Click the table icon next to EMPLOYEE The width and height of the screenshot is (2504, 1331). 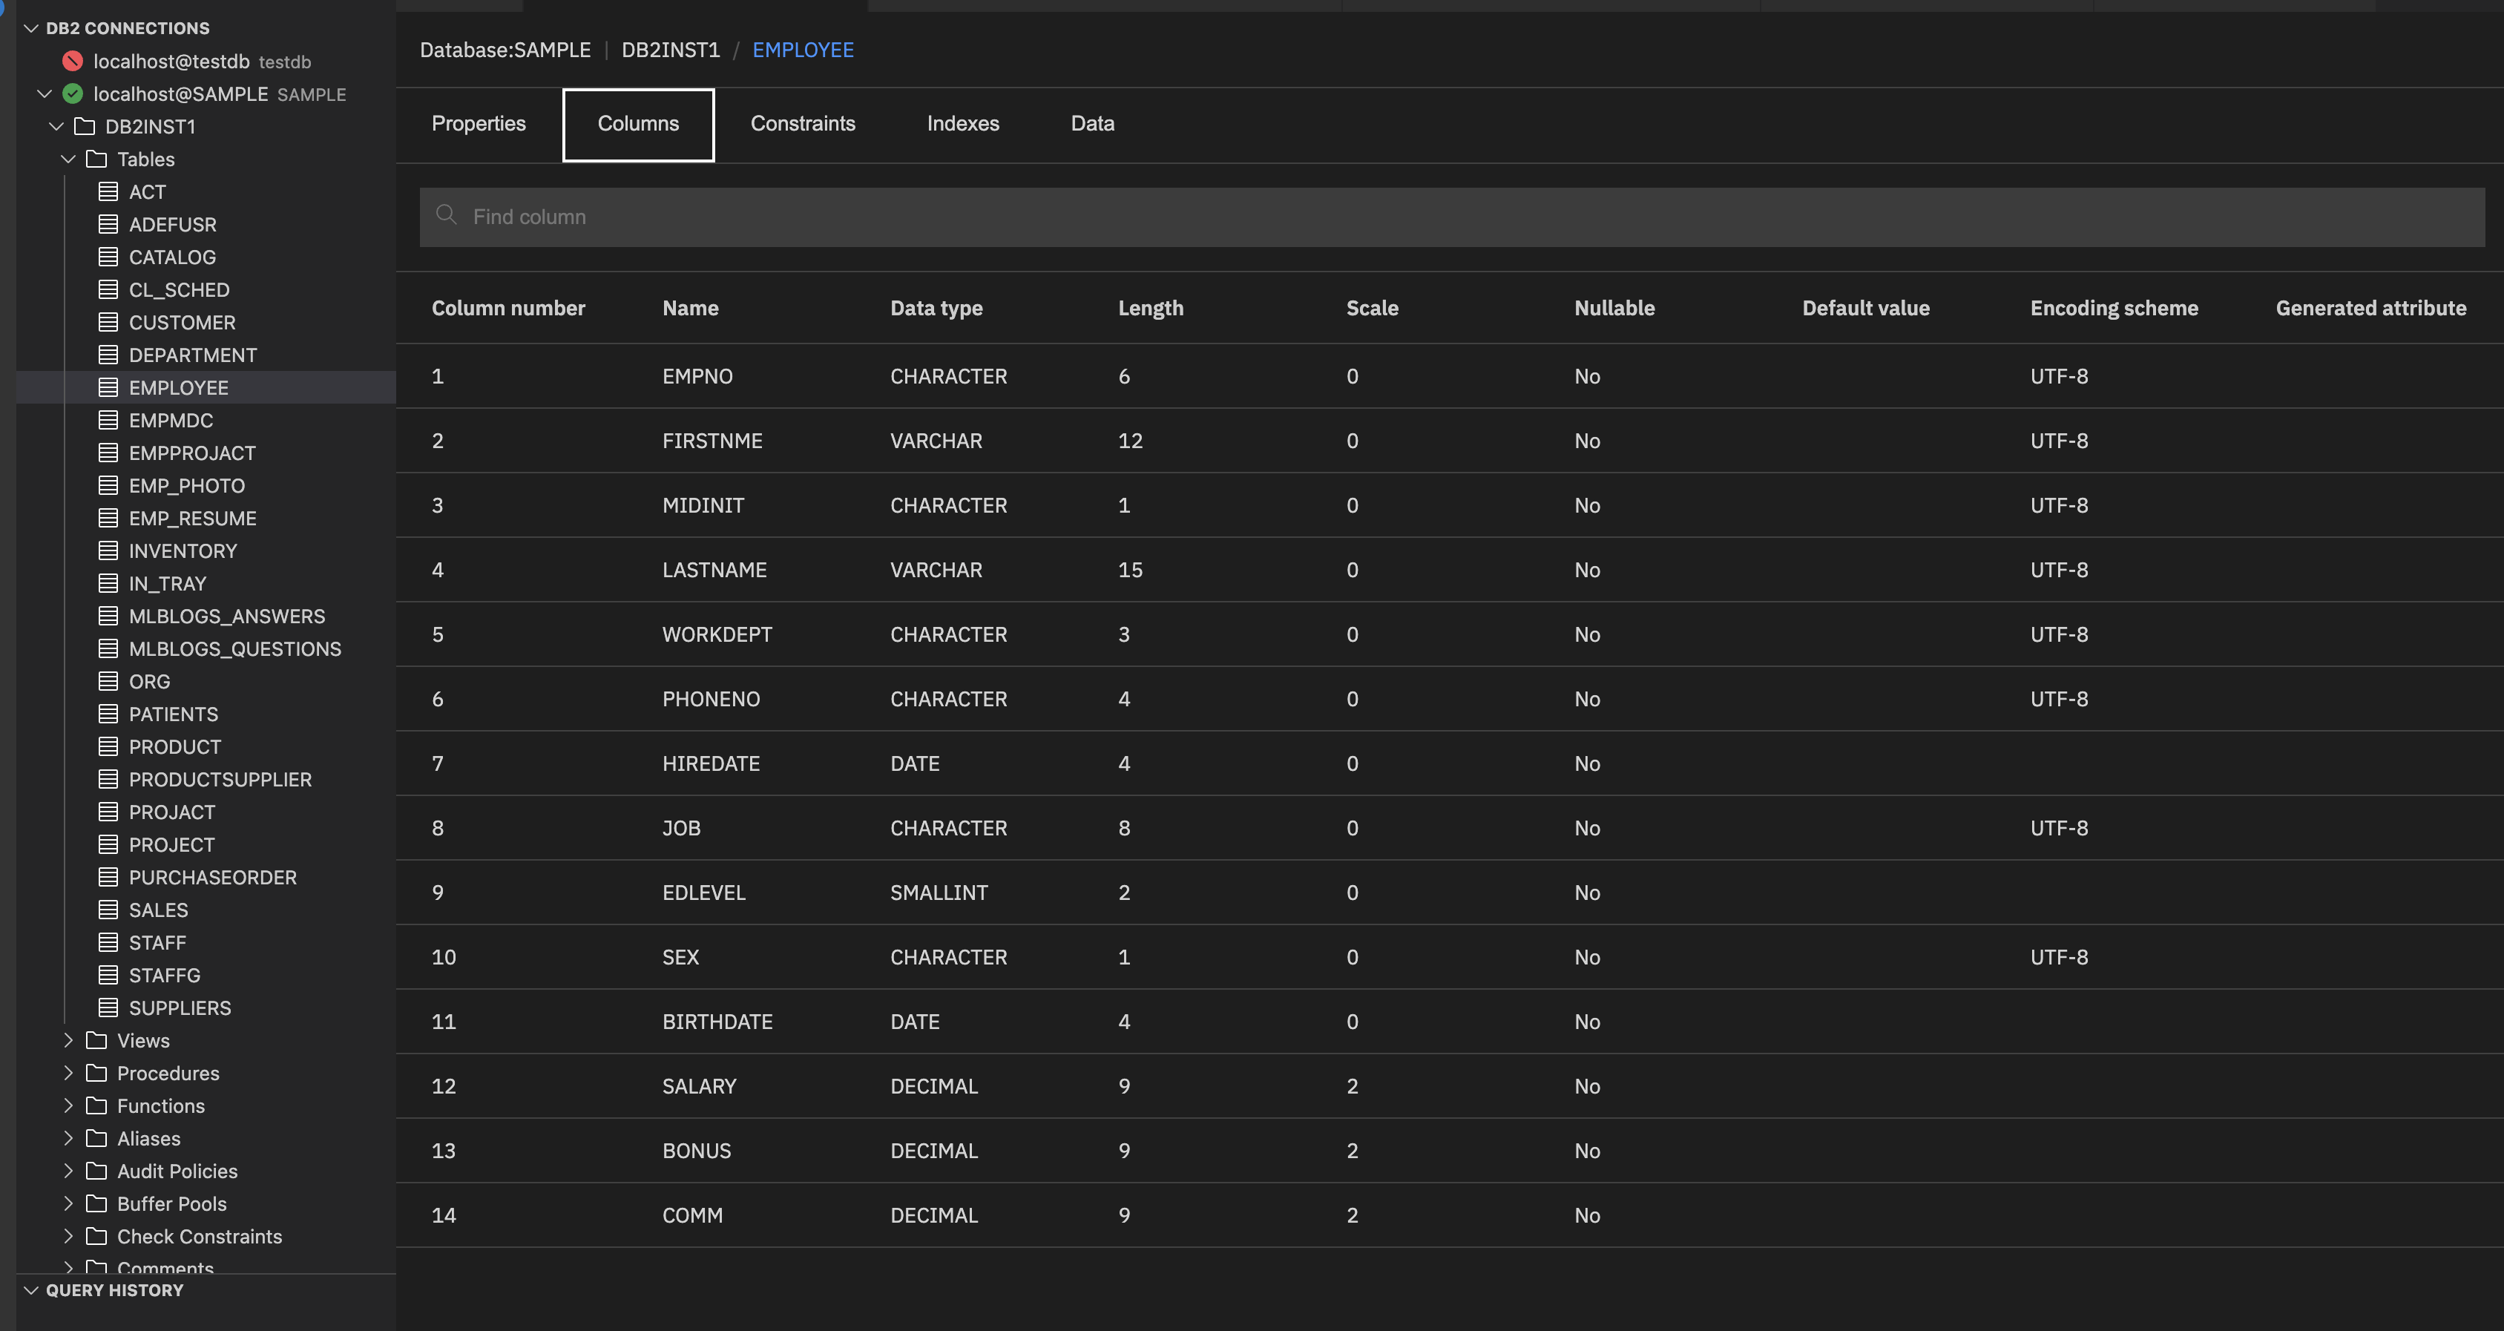point(109,387)
